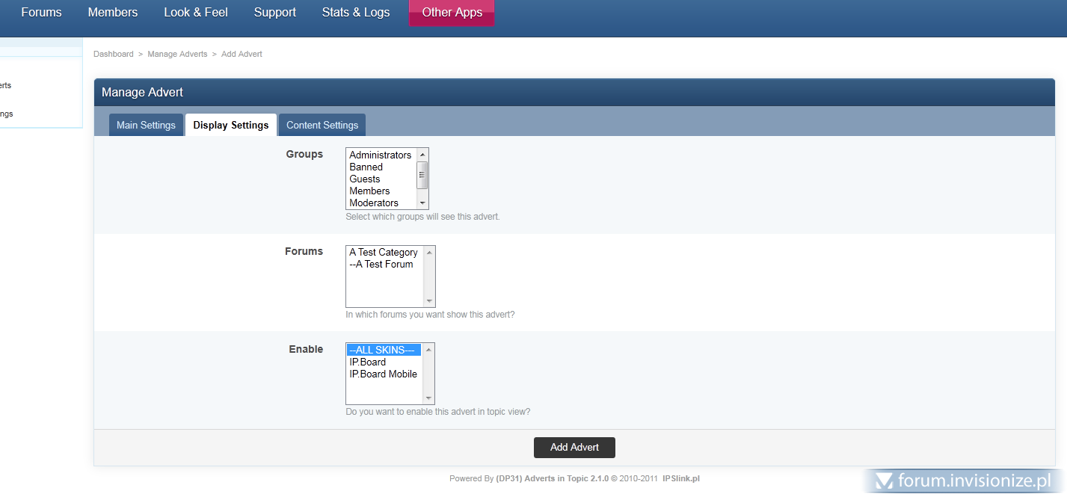The image size is (1067, 494).
Task: Open the Members menu
Action: (x=113, y=12)
